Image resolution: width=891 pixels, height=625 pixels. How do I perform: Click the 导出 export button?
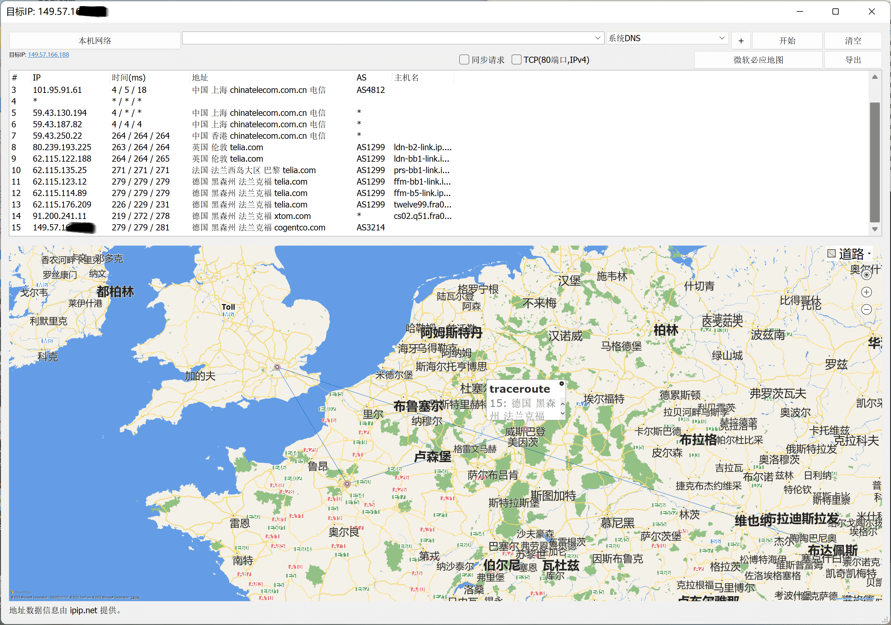tap(853, 60)
